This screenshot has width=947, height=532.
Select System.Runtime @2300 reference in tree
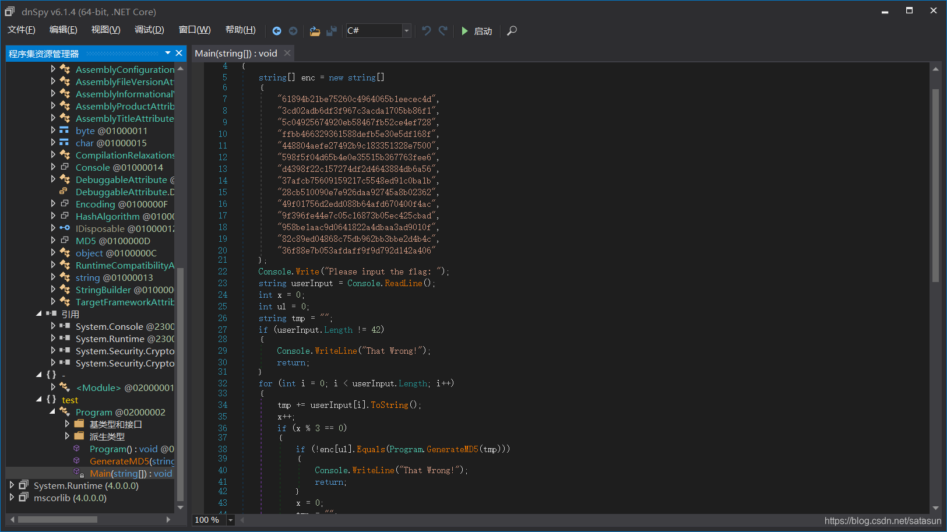[x=125, y=339]
